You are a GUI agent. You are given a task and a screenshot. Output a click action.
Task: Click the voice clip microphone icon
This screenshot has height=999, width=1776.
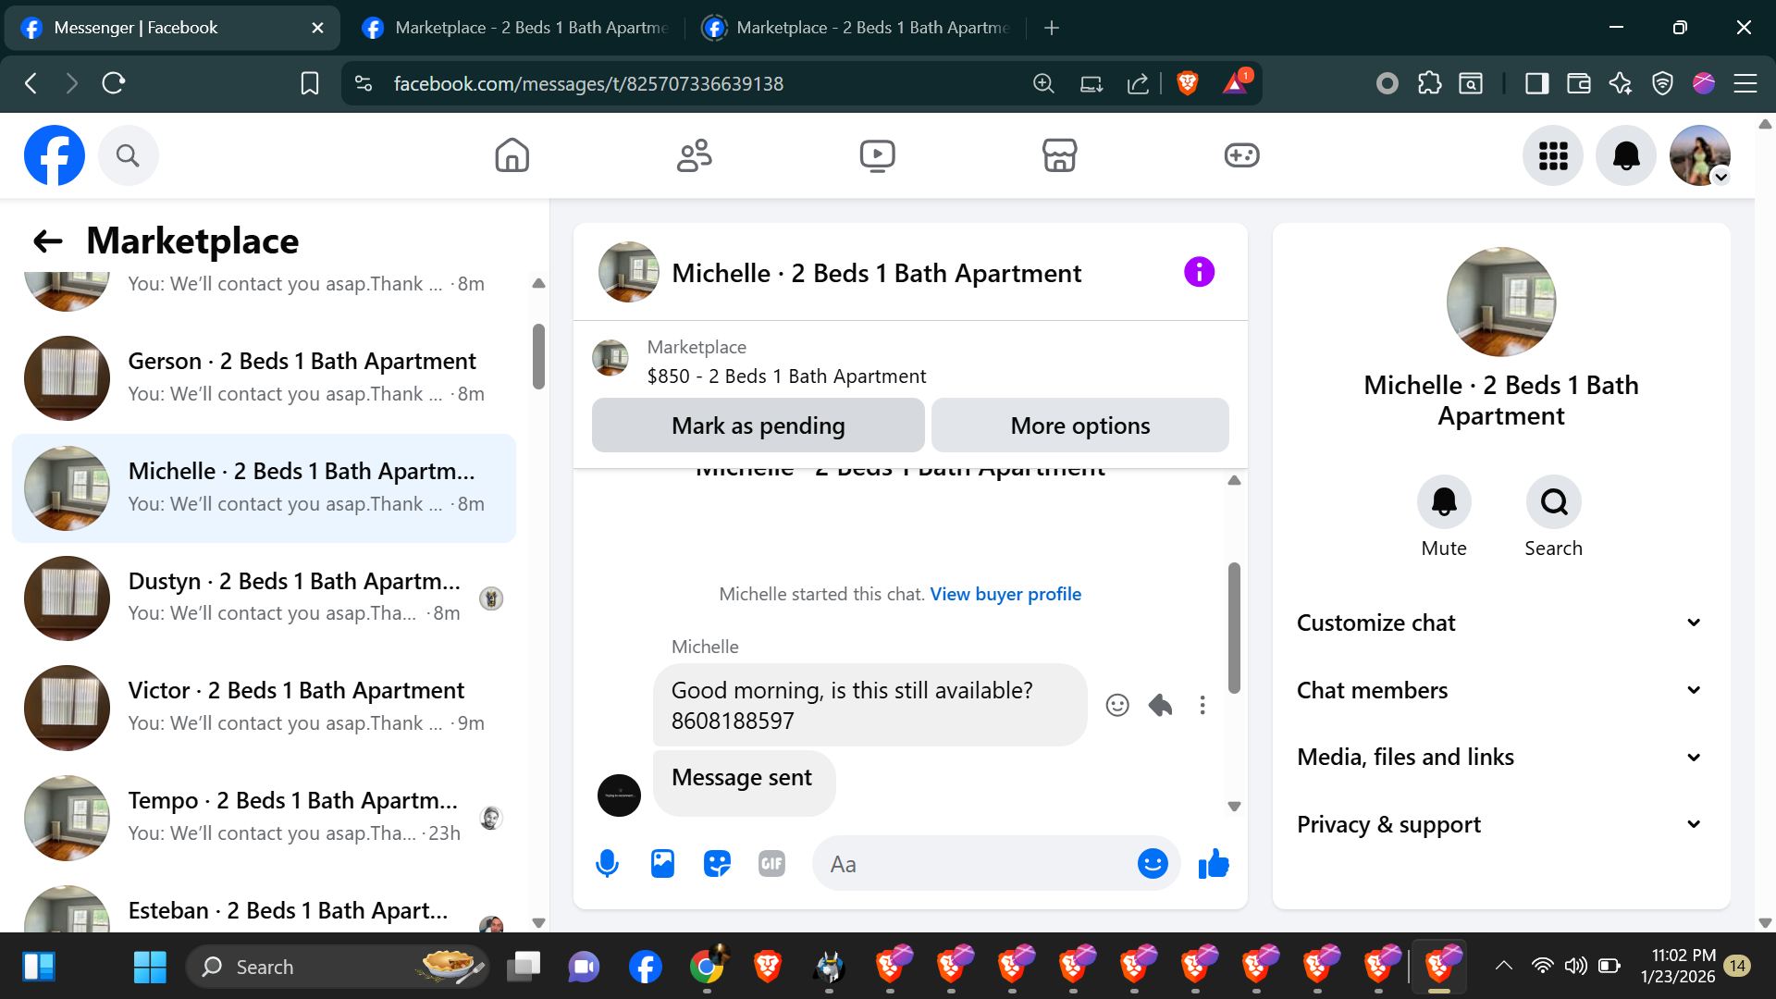pos(607,864)
